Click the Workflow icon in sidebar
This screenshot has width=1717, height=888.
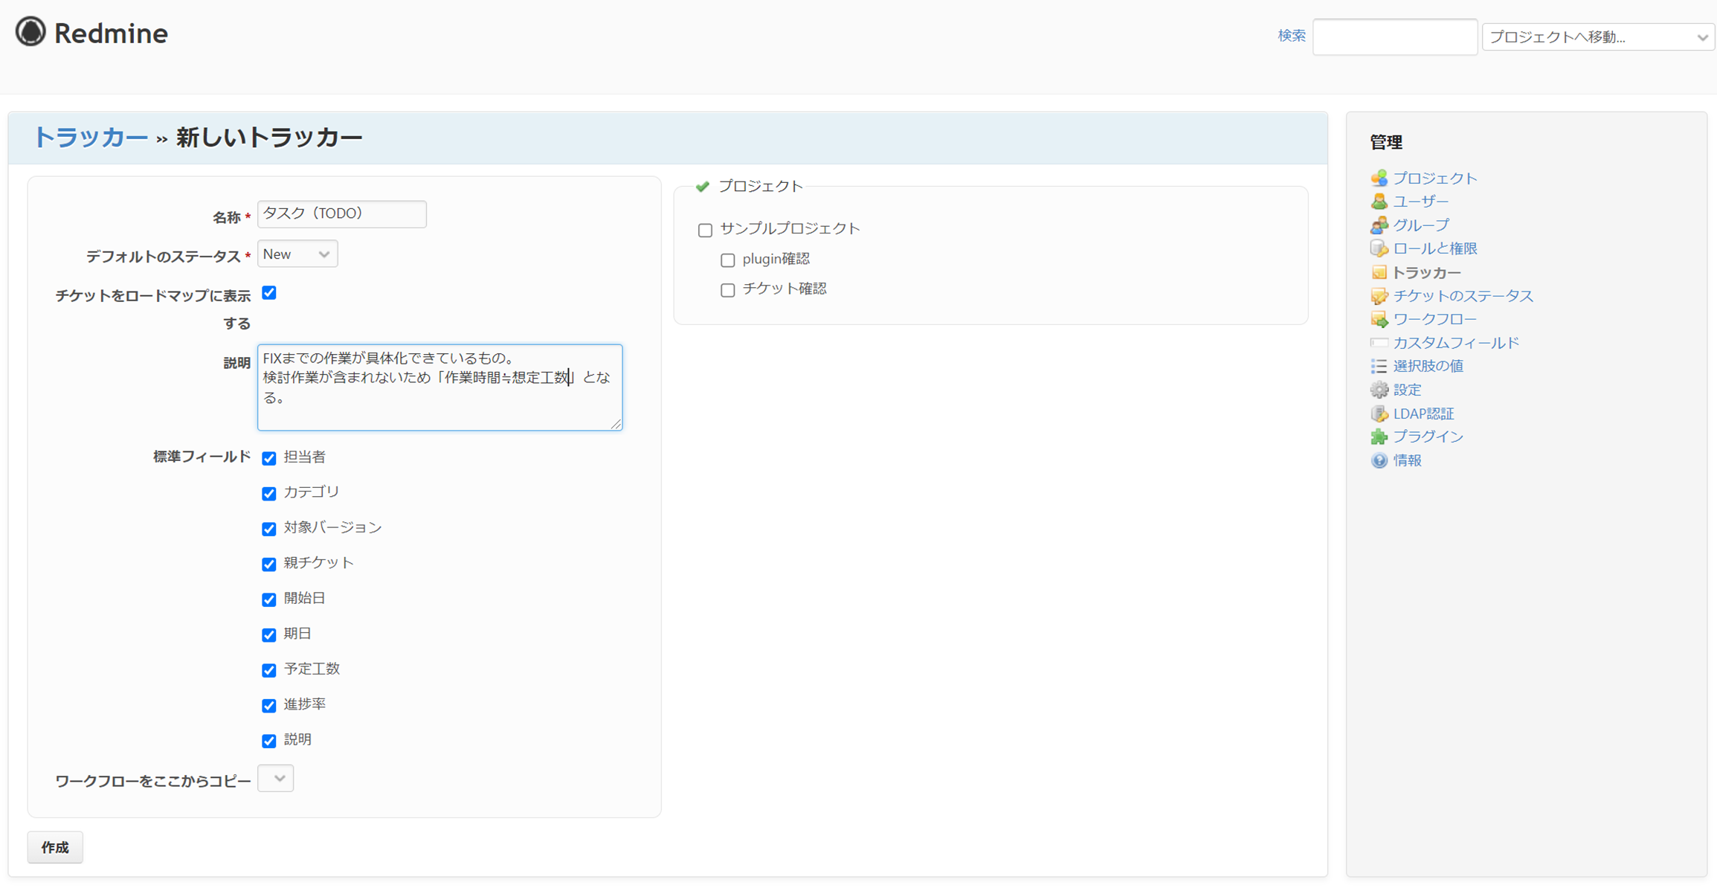(1379, 319)
